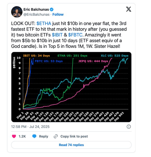Click the pink heart like icon
Screen dimensions: 151x157
click(x=14, y=136)
